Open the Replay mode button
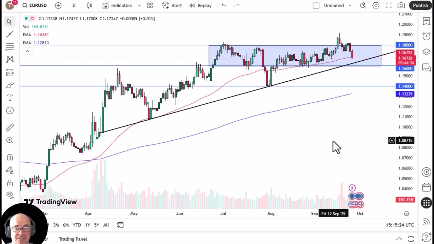 click(200, 5)
